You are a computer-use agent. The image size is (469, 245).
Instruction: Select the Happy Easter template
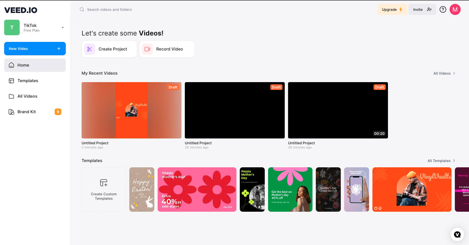pos(142,190)
